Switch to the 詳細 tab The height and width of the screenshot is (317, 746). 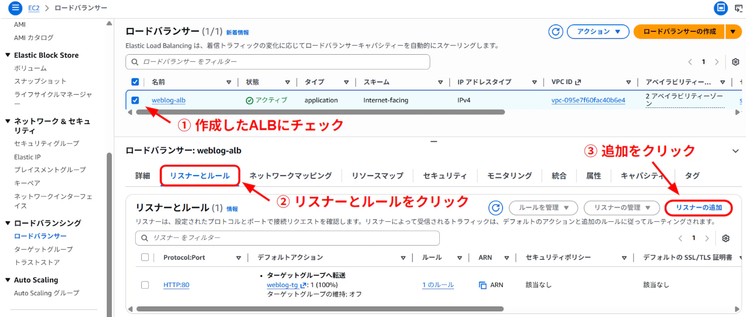pyautogui.click(x=143, y=176)
